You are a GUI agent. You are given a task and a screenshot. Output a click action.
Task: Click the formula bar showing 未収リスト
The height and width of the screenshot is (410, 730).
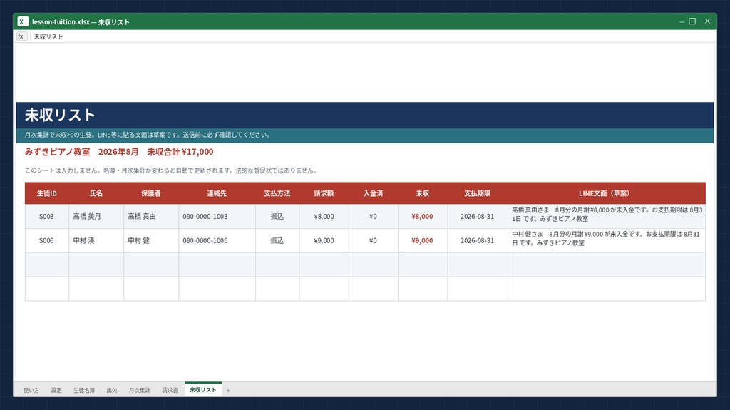374,36
